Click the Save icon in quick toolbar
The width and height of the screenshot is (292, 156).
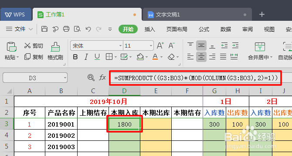tap(44, 29)
